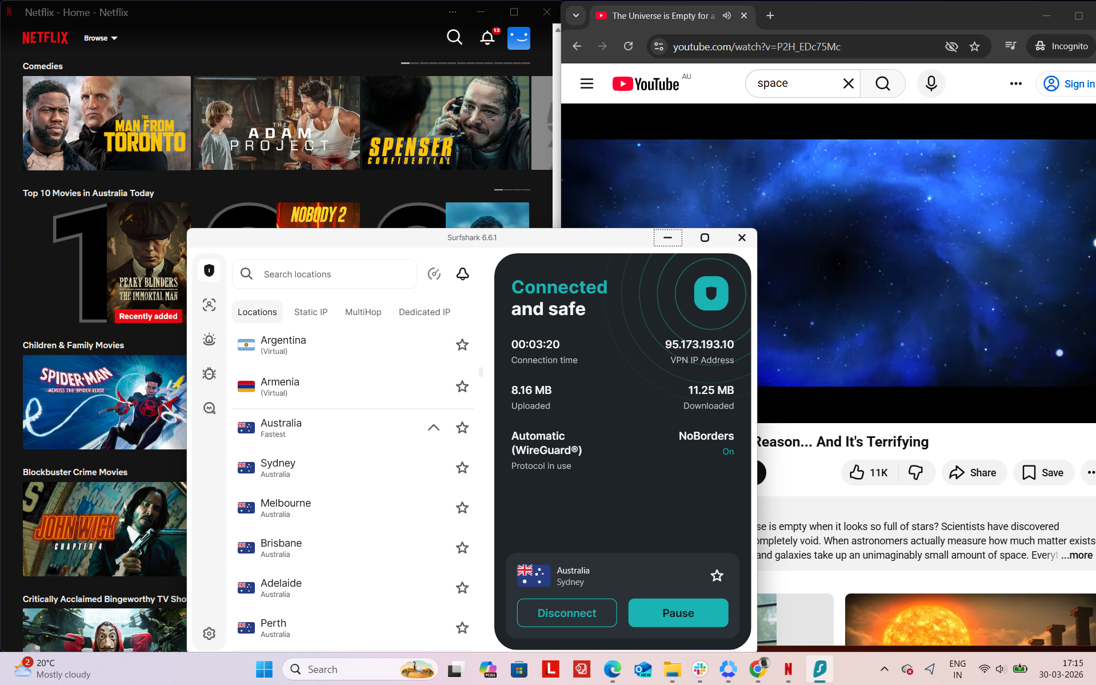Image resolution: width=1096 pixels, height=685 pixels.
Task: Open Surfshark settings gear
Action: [209, 633]
